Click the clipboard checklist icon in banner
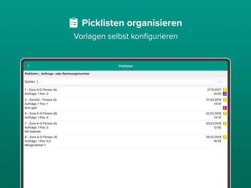This screenshot has height=188, width=251. 74,23
